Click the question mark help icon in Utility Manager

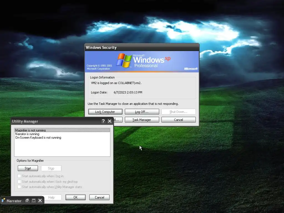(x=103, y=121)
